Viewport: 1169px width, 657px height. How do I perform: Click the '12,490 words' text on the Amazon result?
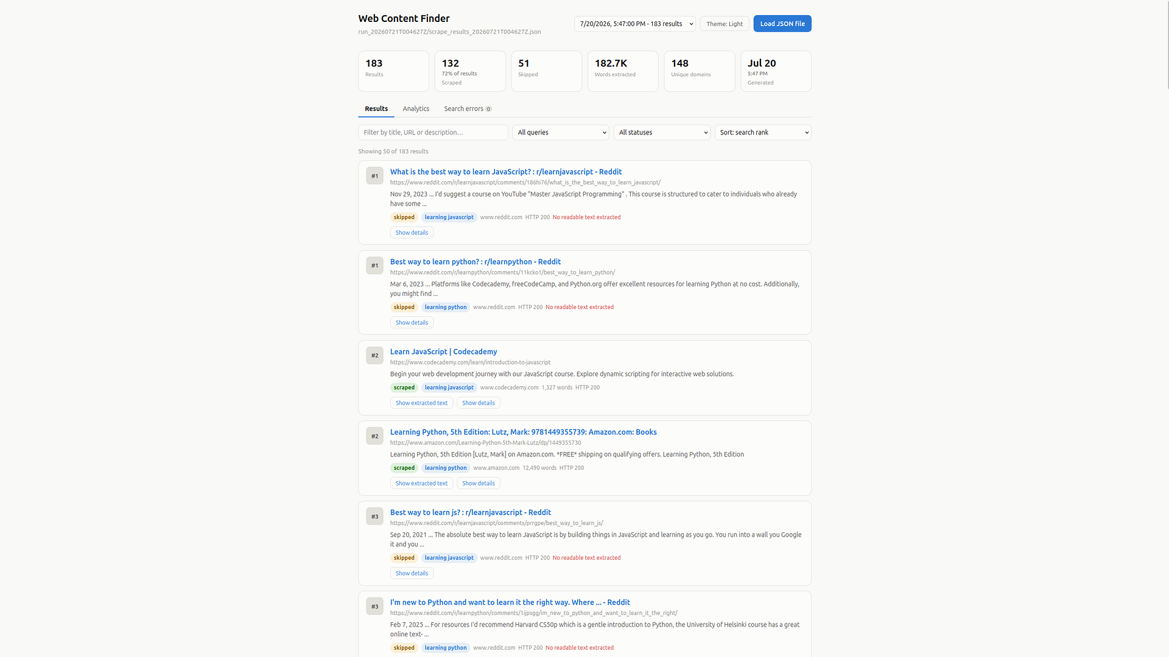[x=539, y=468]
